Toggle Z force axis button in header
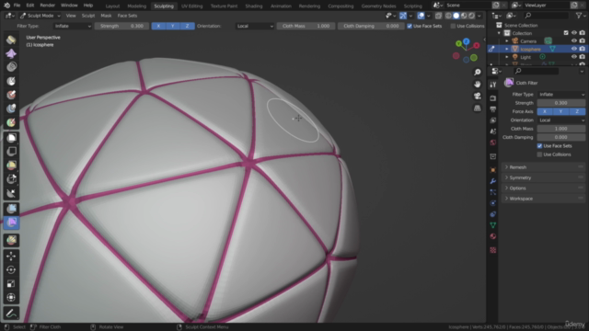The width and height of the screenshot is (589, 331). pos(187,26)
